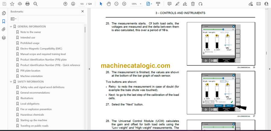Open the add comment note tool
The image size is (271, 131).
(169, 4)
